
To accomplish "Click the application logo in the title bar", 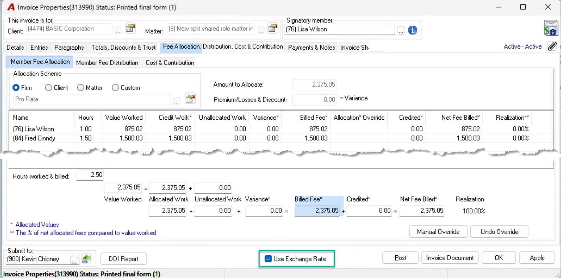I will click(x=11, y=7).
